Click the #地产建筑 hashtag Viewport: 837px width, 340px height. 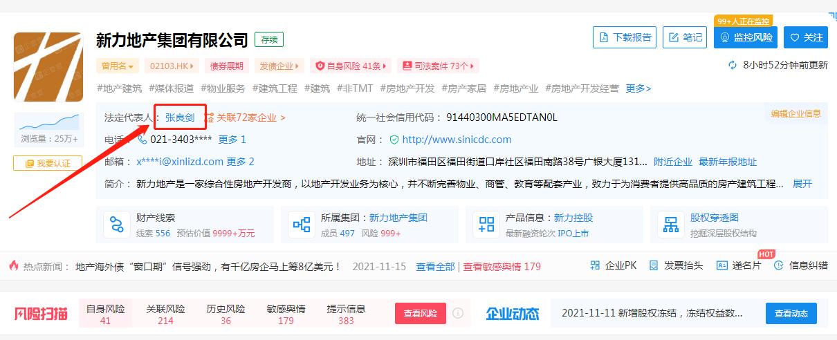(120, 88)
